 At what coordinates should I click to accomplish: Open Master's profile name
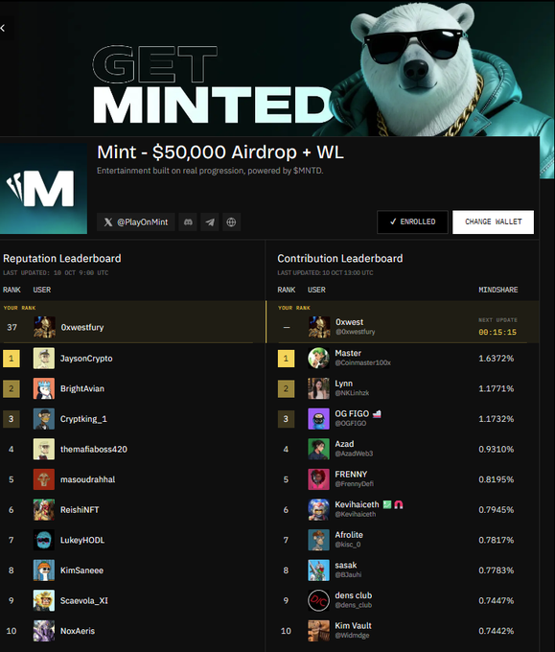[x=348, y=353]
